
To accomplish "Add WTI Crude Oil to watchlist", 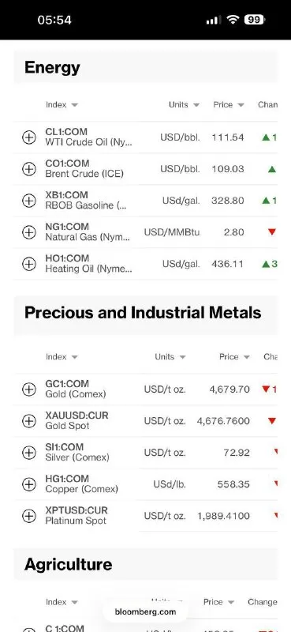I will coord(28,137).
